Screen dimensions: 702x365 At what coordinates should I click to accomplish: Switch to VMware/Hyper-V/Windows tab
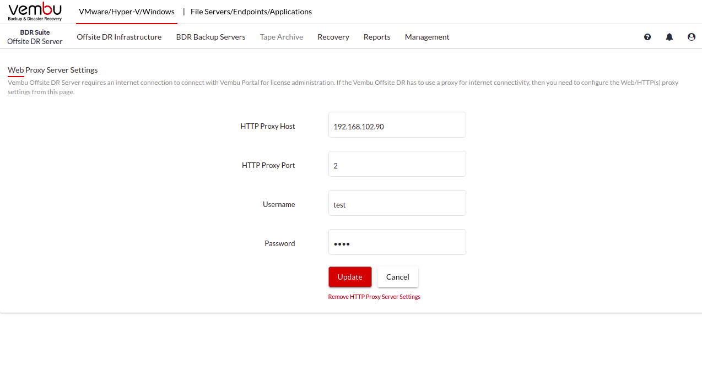coord(127,12)
